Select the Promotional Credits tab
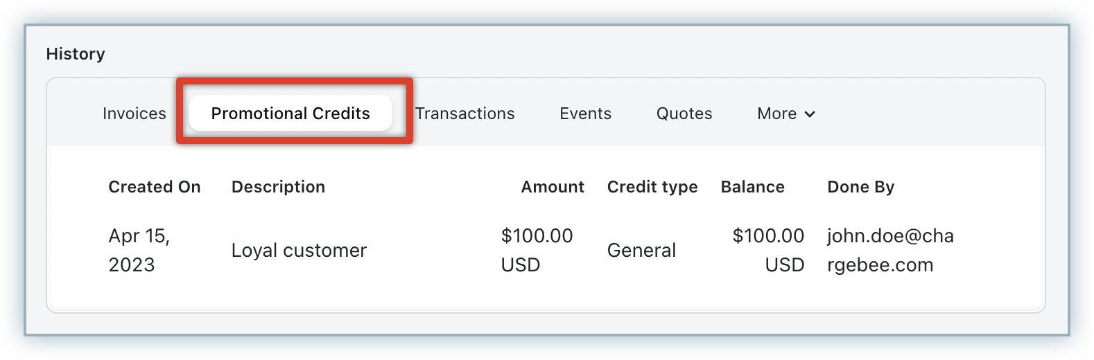1094x360 pixels. tap(290, 114)
